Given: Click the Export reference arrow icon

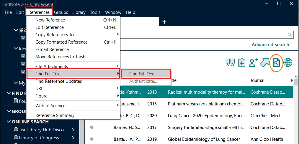Looking at the screenshot, I should pyautogui.click(x=265, y=62).
